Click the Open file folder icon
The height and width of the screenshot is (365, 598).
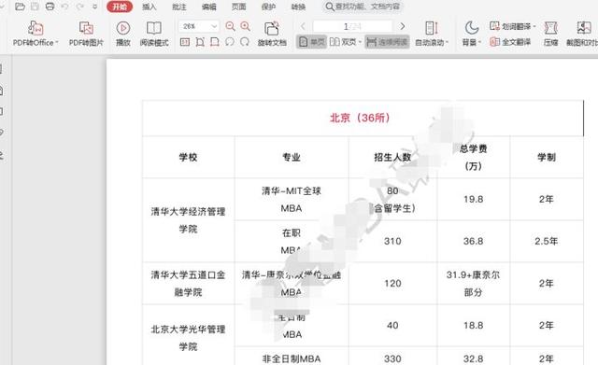click(20, 7)
